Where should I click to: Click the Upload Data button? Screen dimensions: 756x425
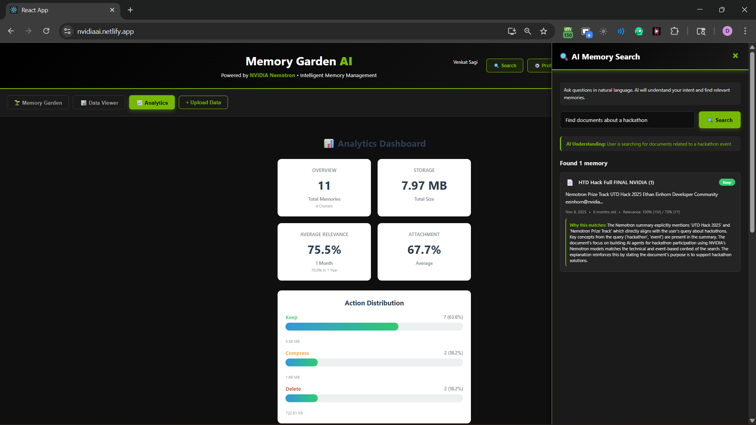tap(203, 102)
